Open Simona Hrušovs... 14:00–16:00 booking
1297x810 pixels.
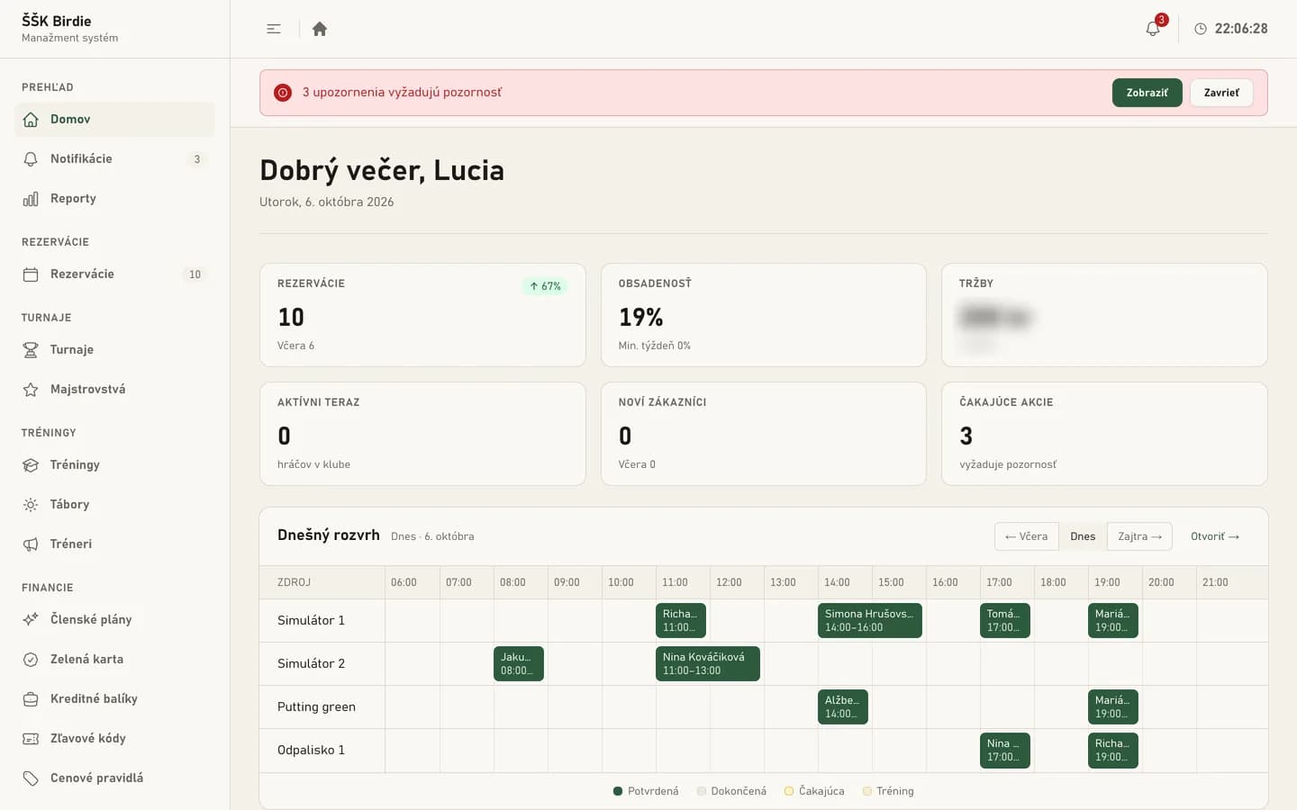(x=870, y=620)
